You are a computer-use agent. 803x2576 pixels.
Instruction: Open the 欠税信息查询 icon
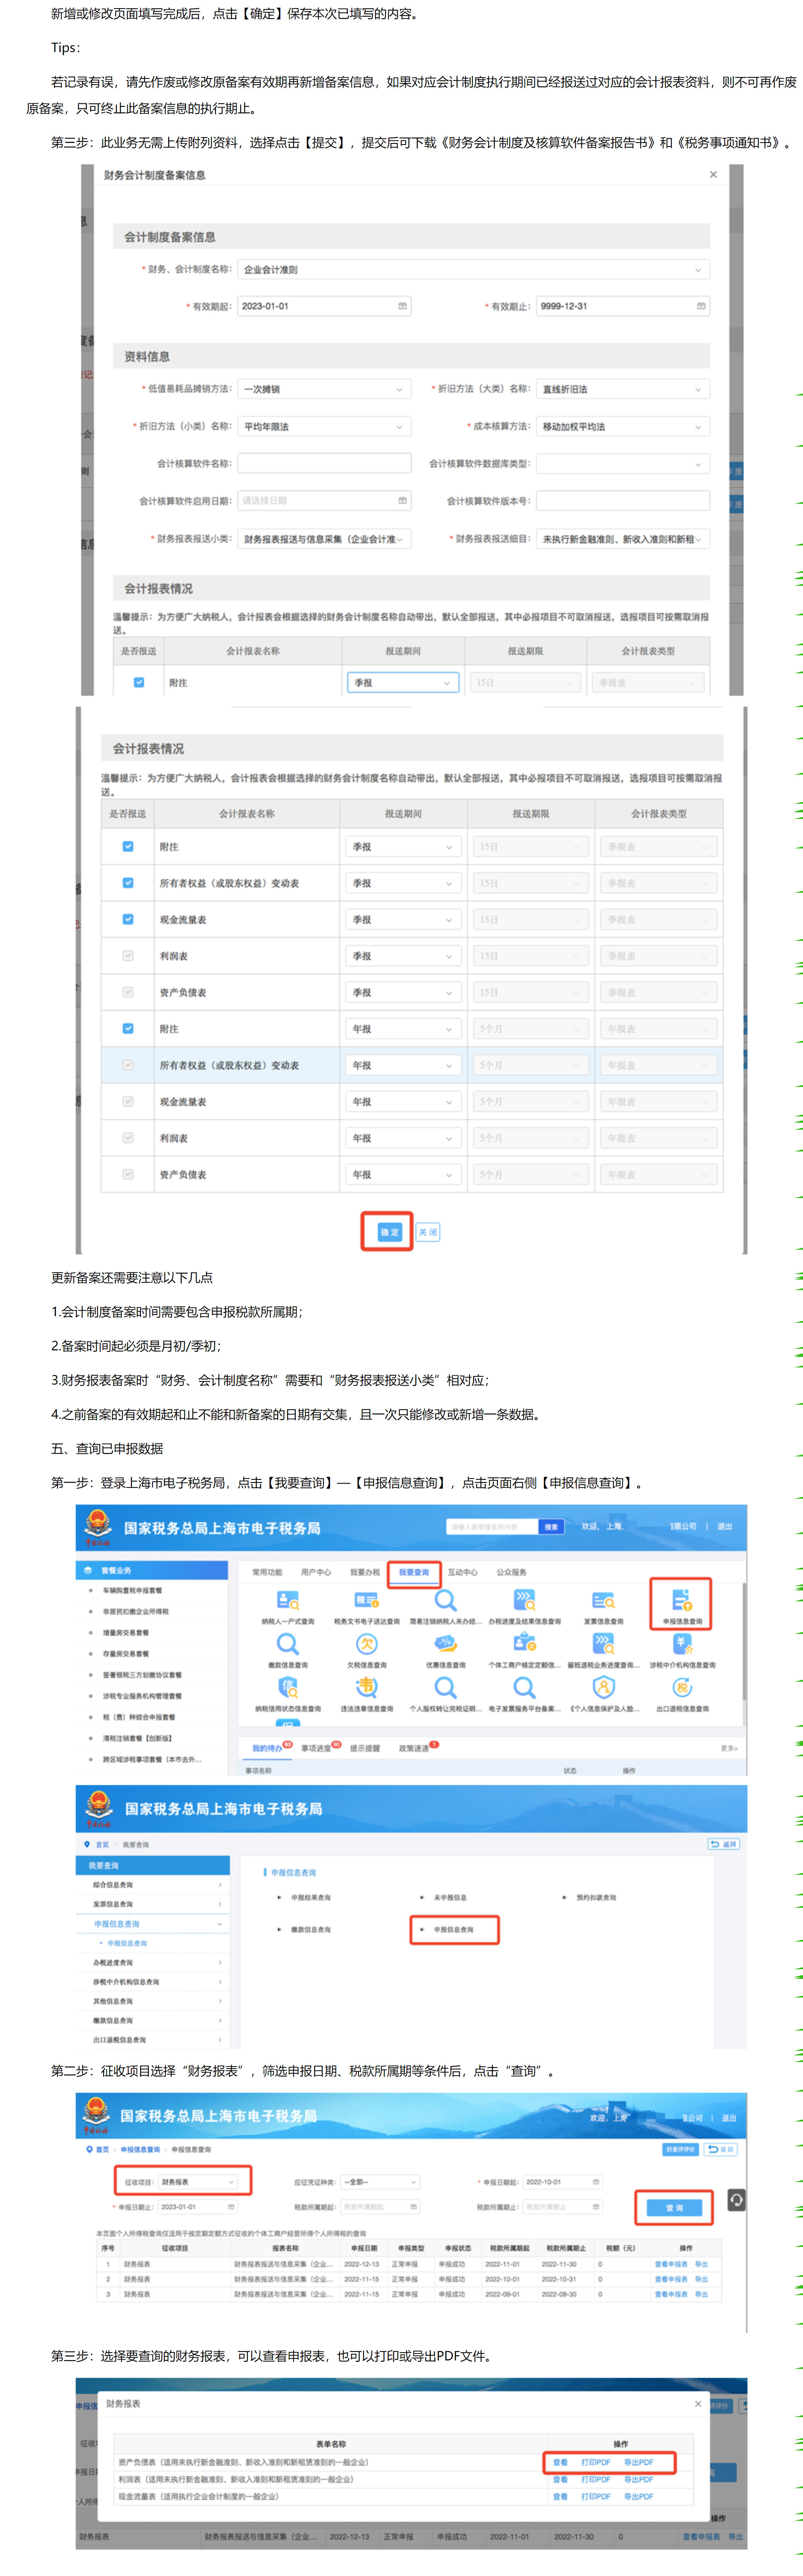(367, 1644)
